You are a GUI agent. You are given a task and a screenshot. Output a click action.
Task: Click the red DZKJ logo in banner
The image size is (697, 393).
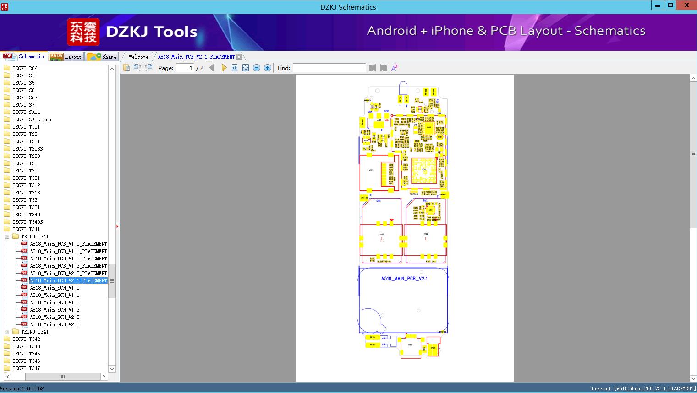pyautogui.click(x=83, y=32)
